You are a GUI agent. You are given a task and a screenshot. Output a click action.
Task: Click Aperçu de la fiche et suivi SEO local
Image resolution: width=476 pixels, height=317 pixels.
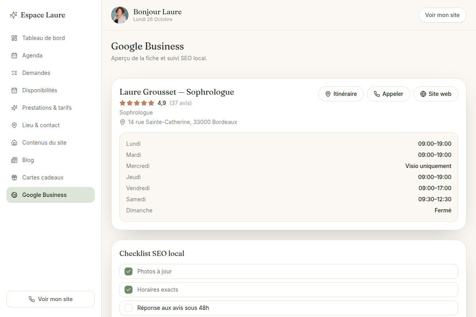pos(159,58)
